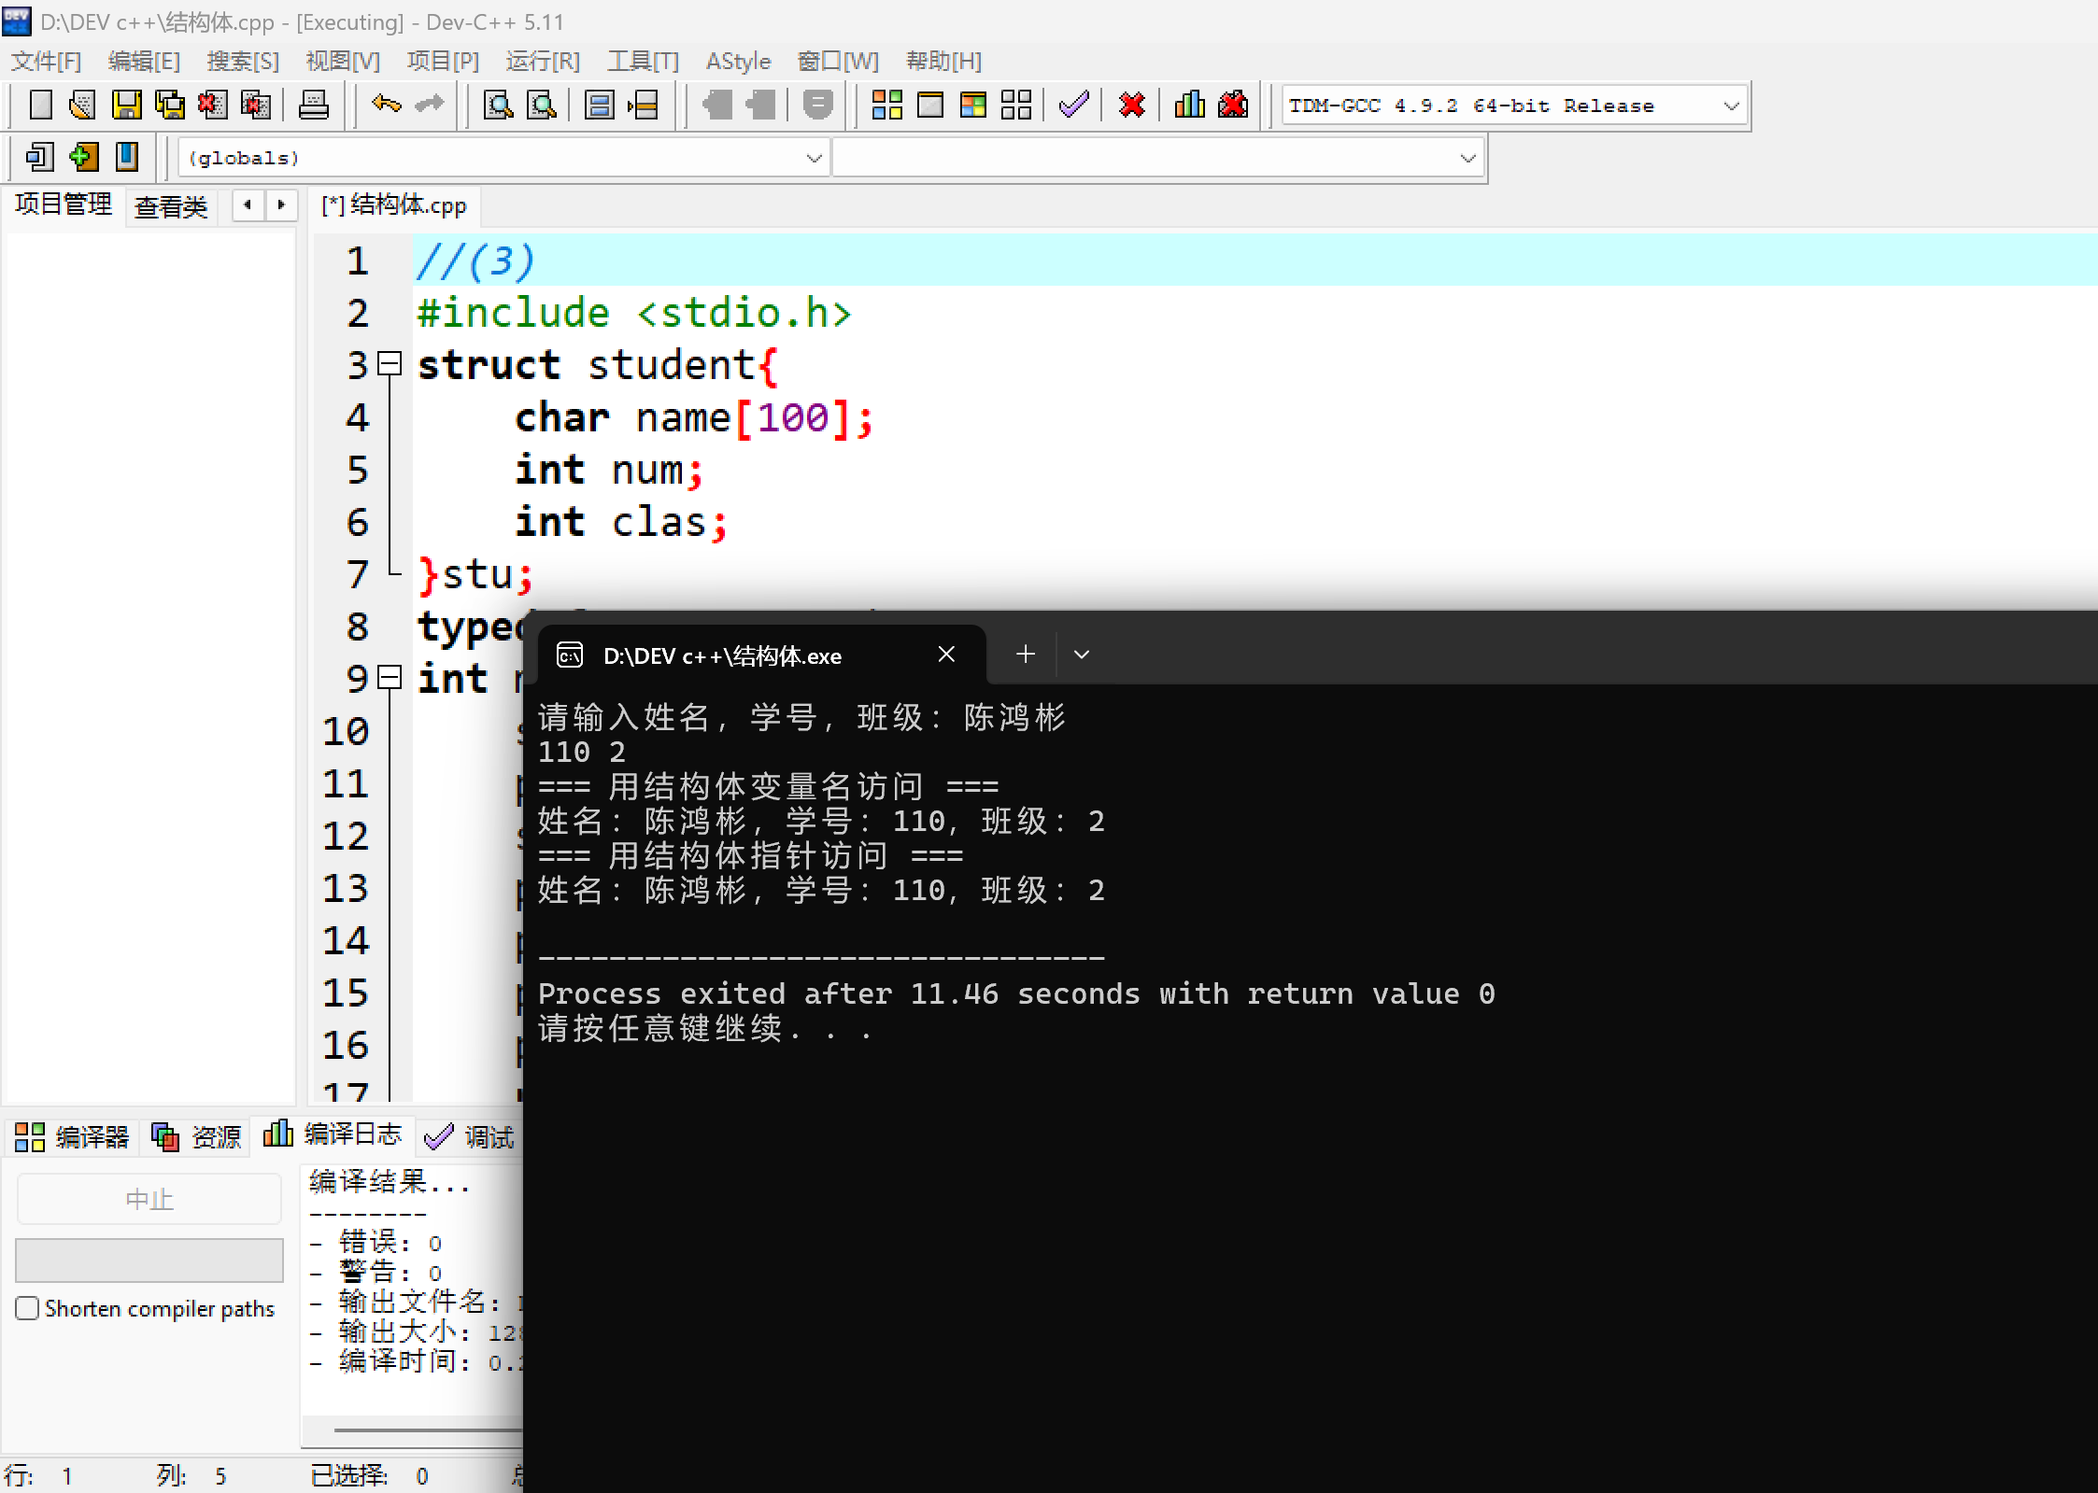Enable Shorten compiler paths checkbox
This screenshot has width=2098, height=1493.
[x=28, y=1308]
